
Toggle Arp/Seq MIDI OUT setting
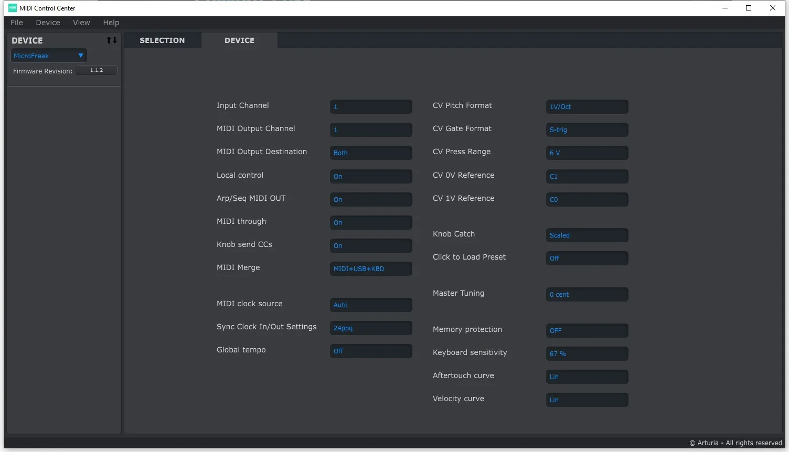click(371, 199)
